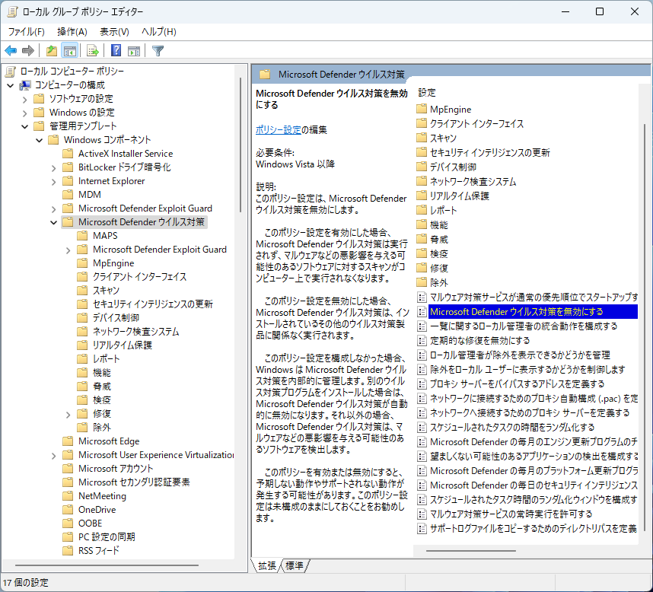
Task: Select PC 設定の同期 tree item
Action: pyautogui.click(x=107, y=537)
